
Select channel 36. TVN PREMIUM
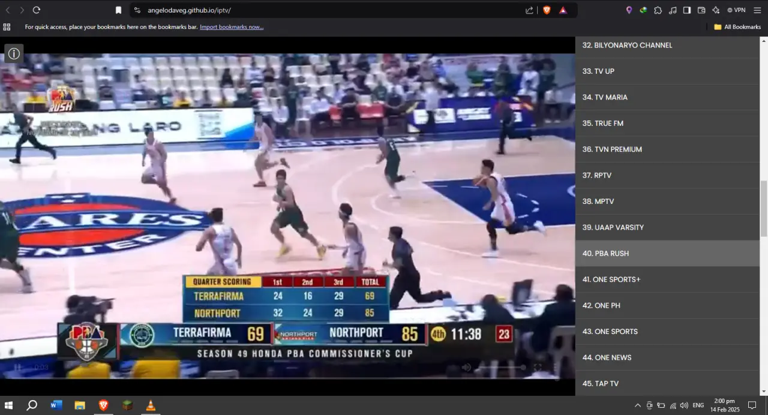tap(667, 149)
